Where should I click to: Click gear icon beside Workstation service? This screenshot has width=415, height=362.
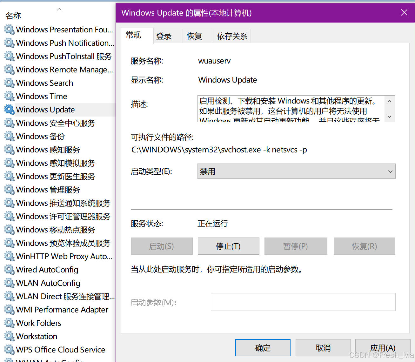(10, 337)
